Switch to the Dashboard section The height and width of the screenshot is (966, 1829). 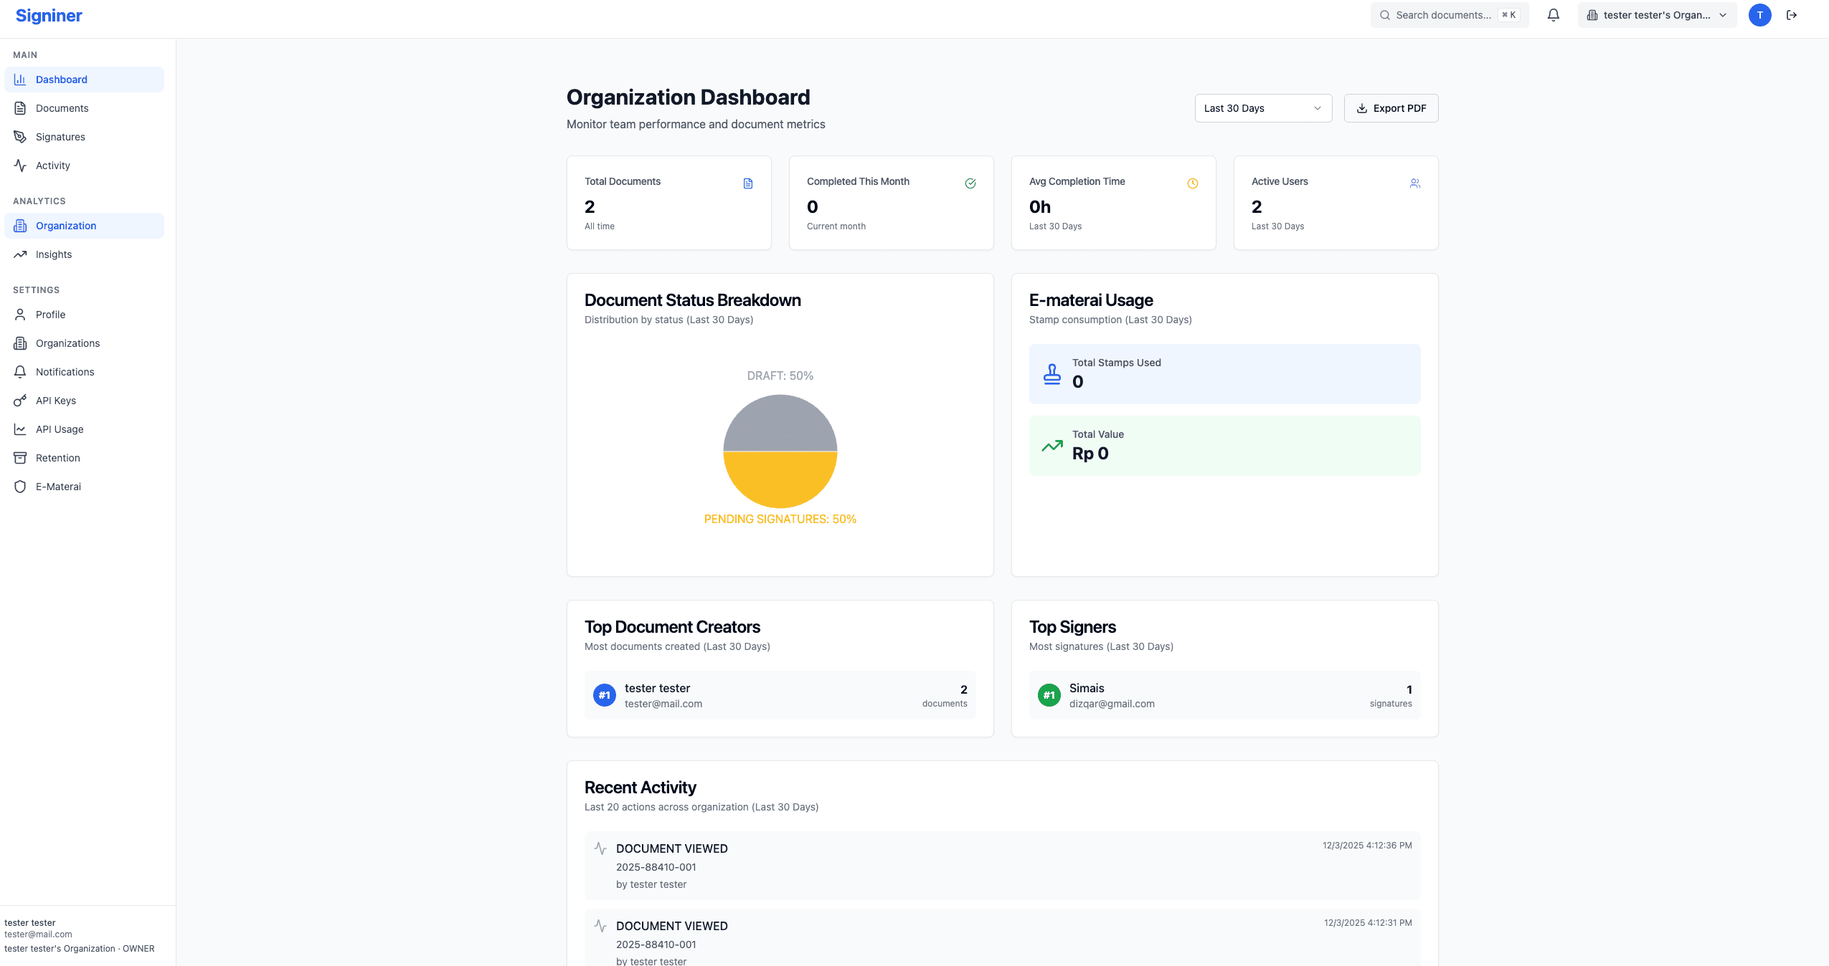(x=62, y=80)
